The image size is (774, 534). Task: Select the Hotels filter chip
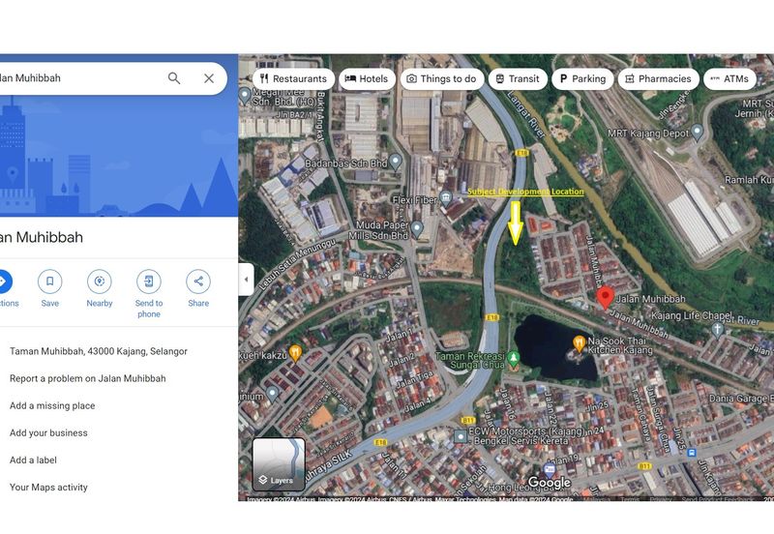coord(367,79)
